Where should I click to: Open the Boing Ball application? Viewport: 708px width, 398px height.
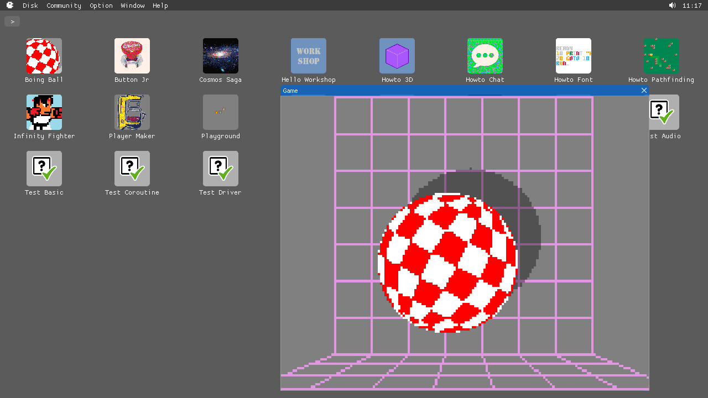tap(44, 55)
